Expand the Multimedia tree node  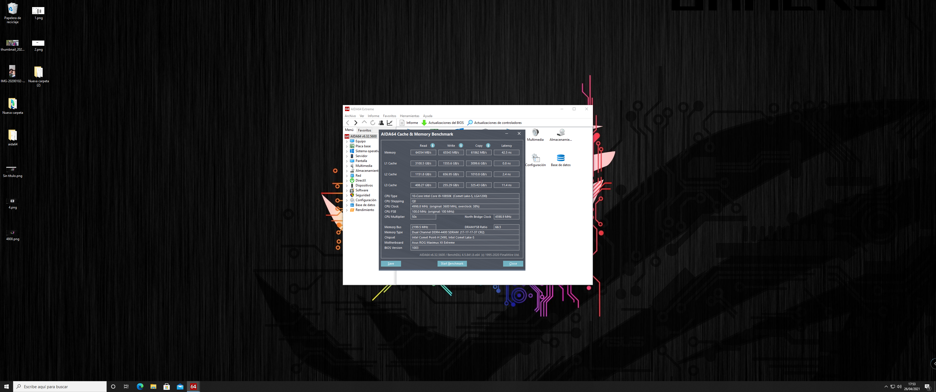[347, 166]
